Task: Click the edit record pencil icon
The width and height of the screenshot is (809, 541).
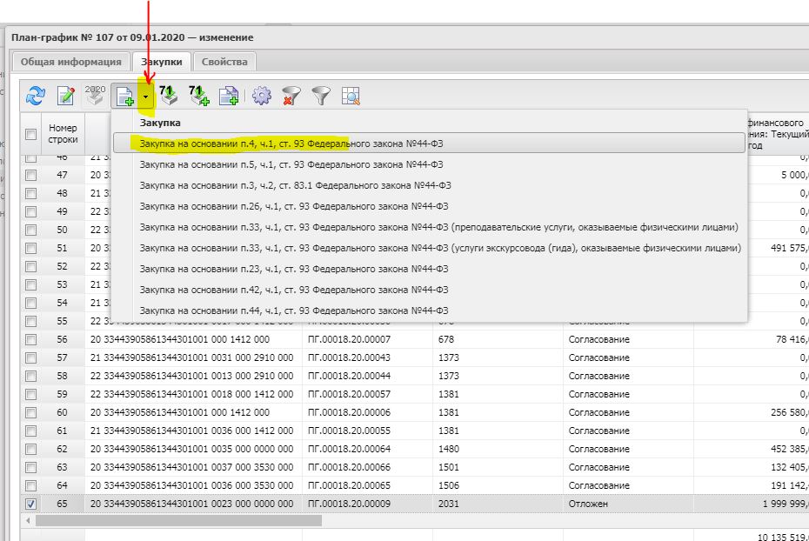Action: click(66, 96)
